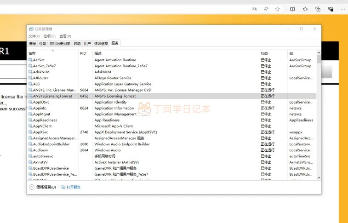This screenshot has height=223, width=348.
Task: Click the browser essentials heart icon
Action: point(331,9)
